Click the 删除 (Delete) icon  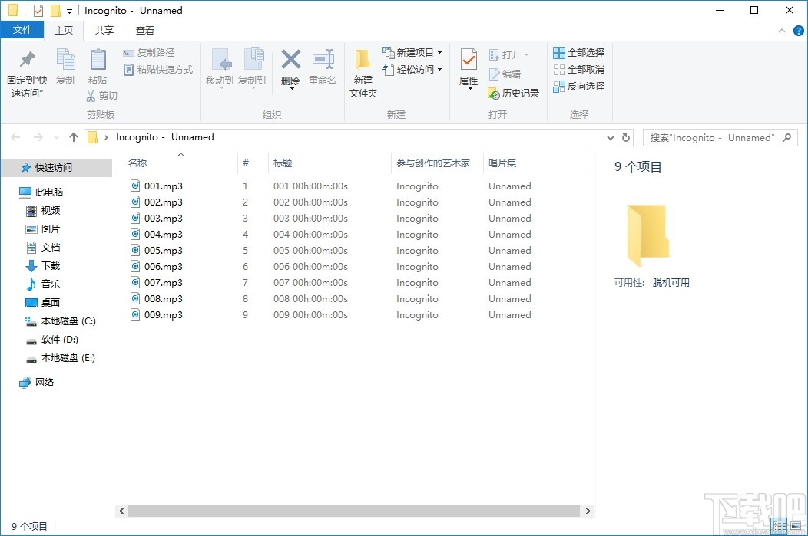click(290, 65)
